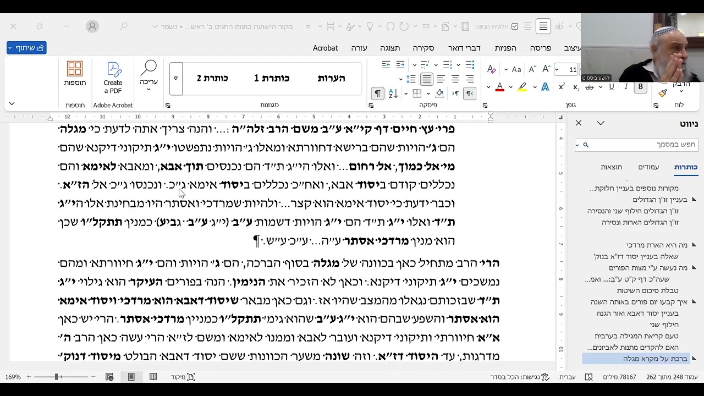Switch to Pages (עמודים) navigation tab
The height and width of the screenshot is (396, 704).
click(648, 167)
